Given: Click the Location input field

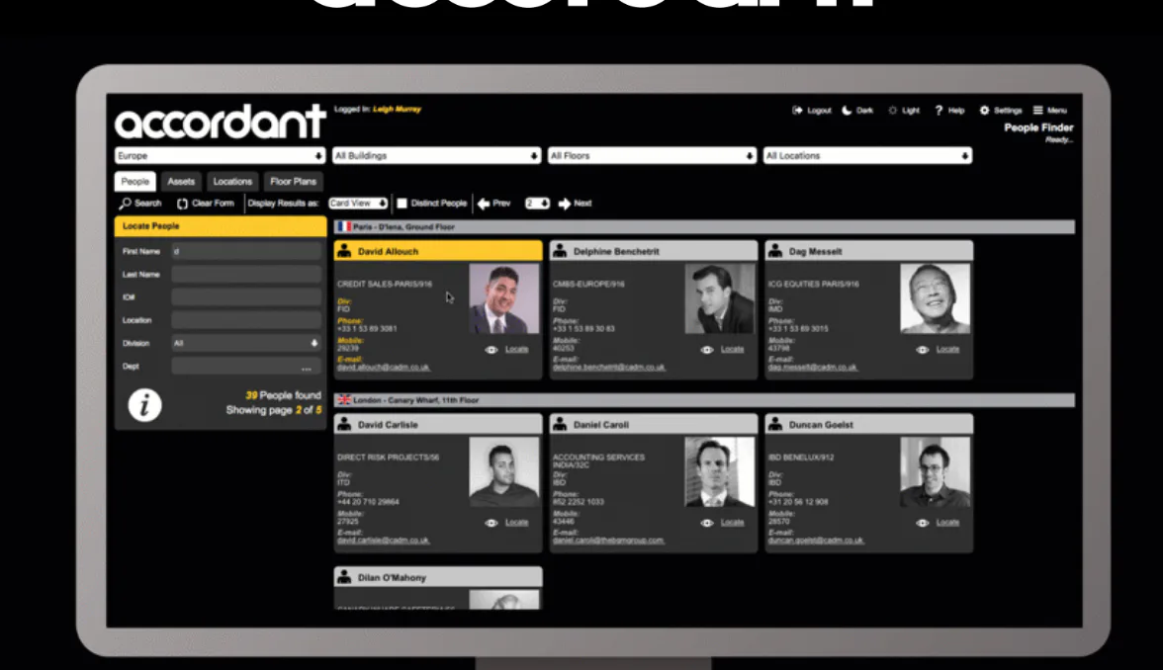Looking at the screenshot, I should 246,320.
